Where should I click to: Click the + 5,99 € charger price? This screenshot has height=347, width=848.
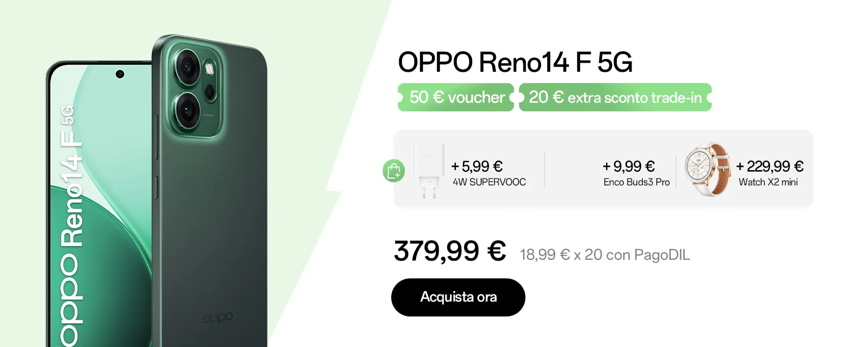[x=477, y=166]
